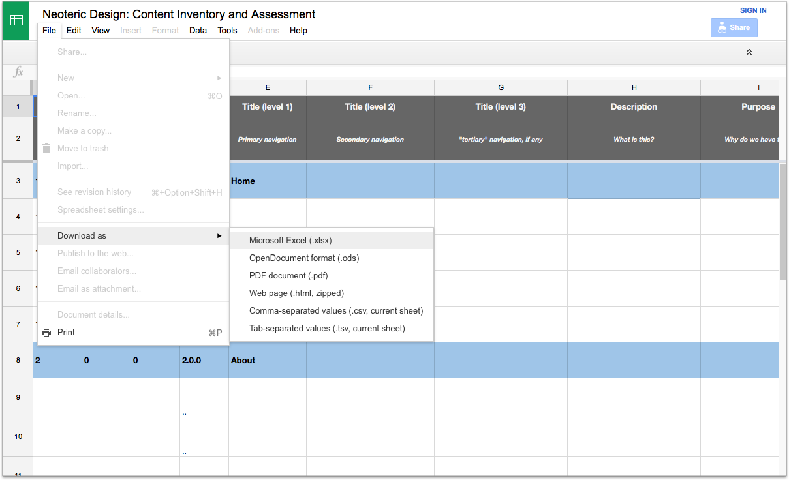Click the About cell in row 8
The width and height of the screenshot is (789, 480).
(x=268, y=360)
